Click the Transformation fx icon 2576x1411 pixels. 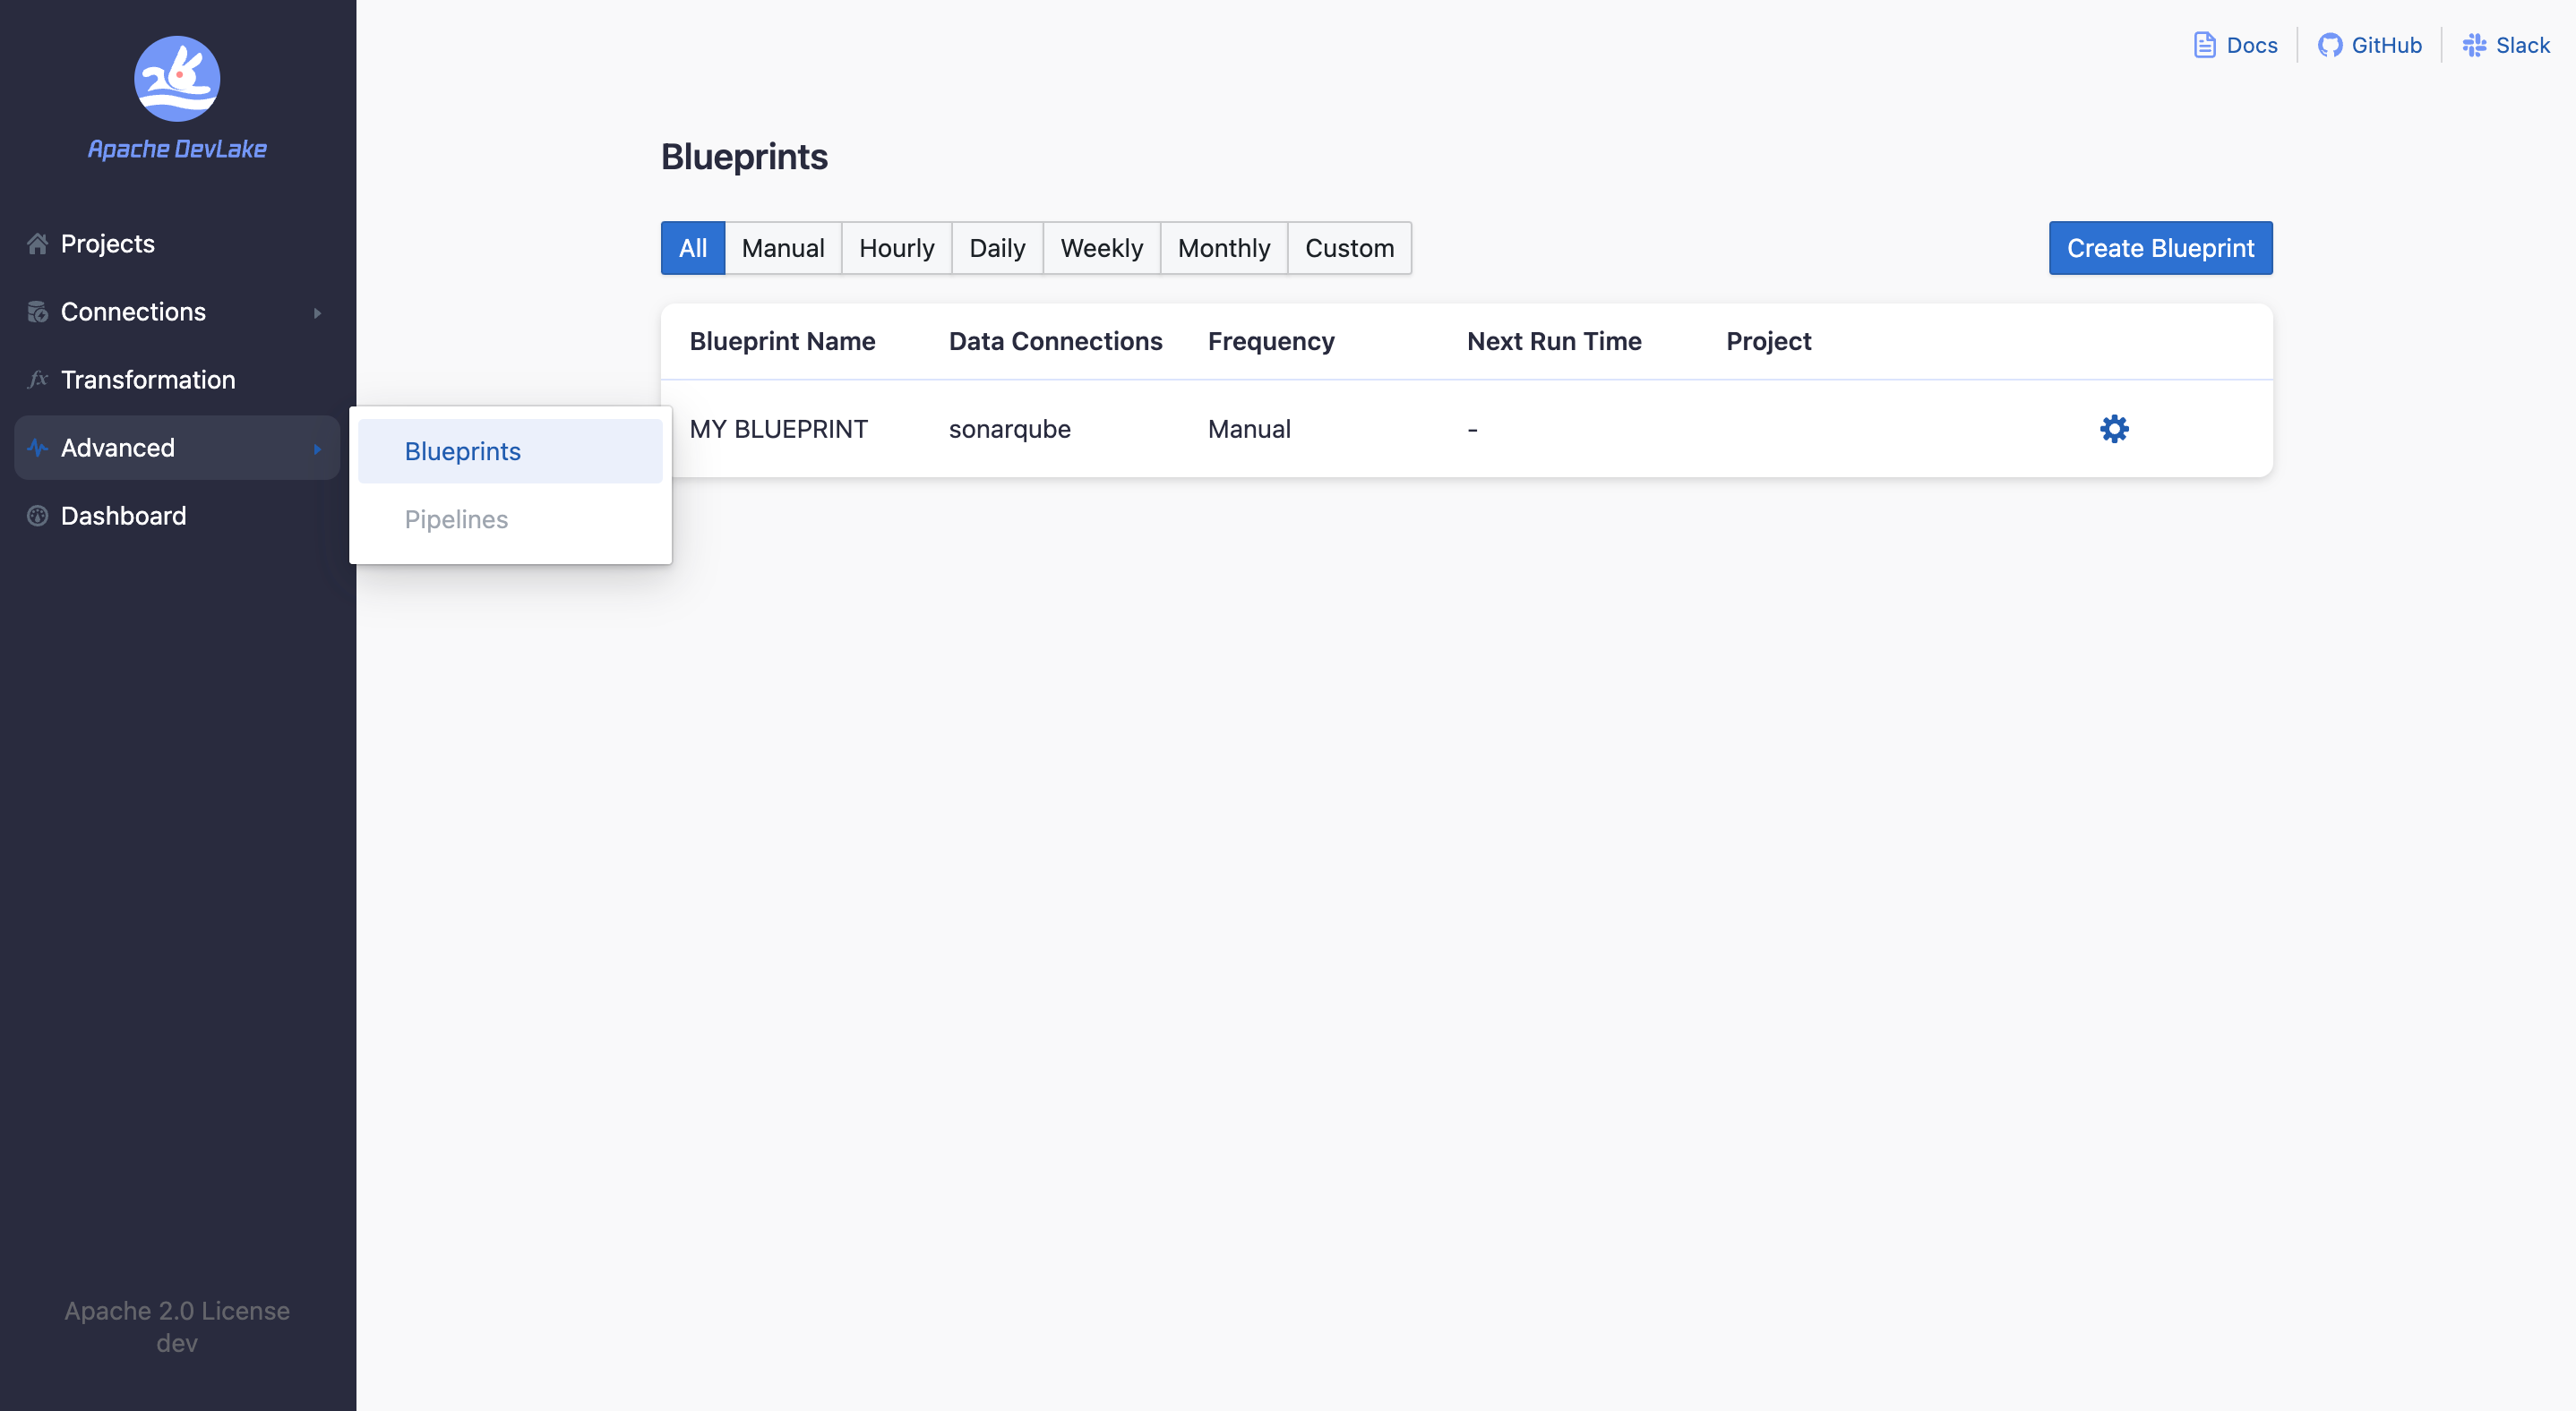pos(37,380)
